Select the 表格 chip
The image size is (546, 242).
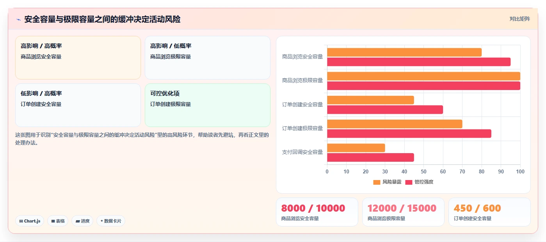click(x=58, y=221)
